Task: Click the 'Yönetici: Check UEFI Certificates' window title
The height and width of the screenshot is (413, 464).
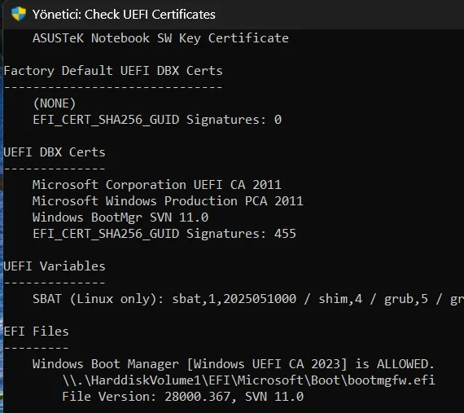Action: point(124,15)
